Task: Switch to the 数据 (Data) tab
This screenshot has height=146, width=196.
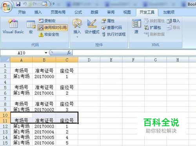Action: coord(94,12)
